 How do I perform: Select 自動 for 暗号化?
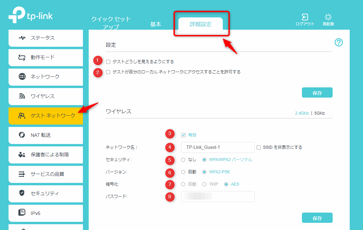pos(183,184)
